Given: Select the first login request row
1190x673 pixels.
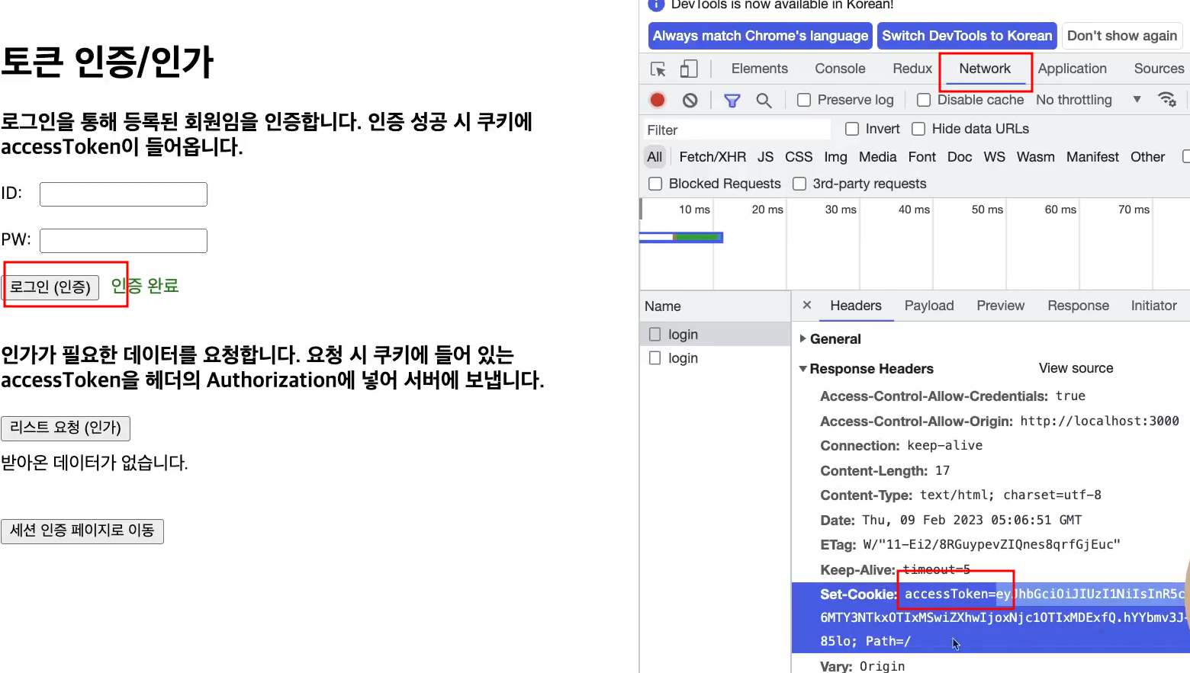Looking at the screenshot, I should point(715,335).
